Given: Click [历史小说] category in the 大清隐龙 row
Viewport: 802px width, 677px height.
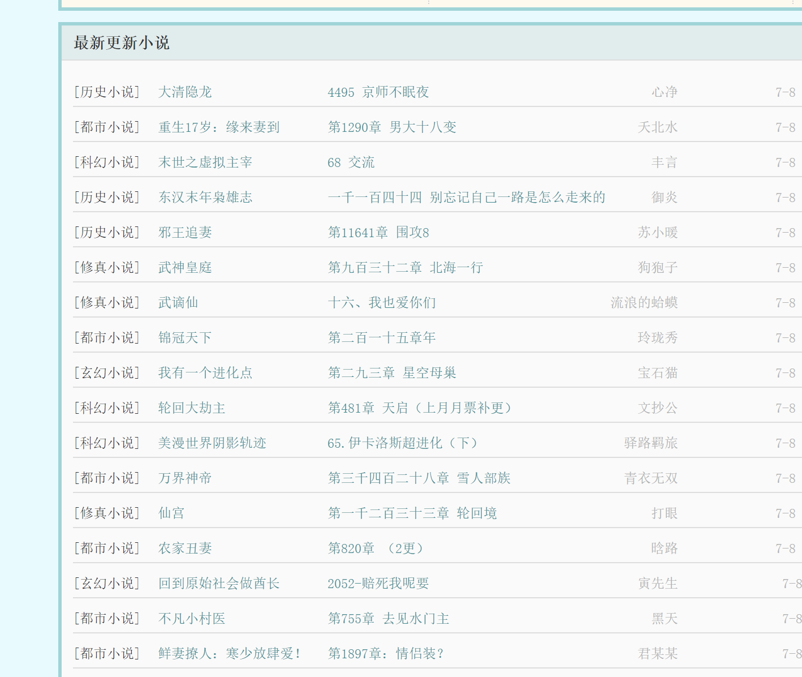Looking at the screenshot, I should point(107,92).
